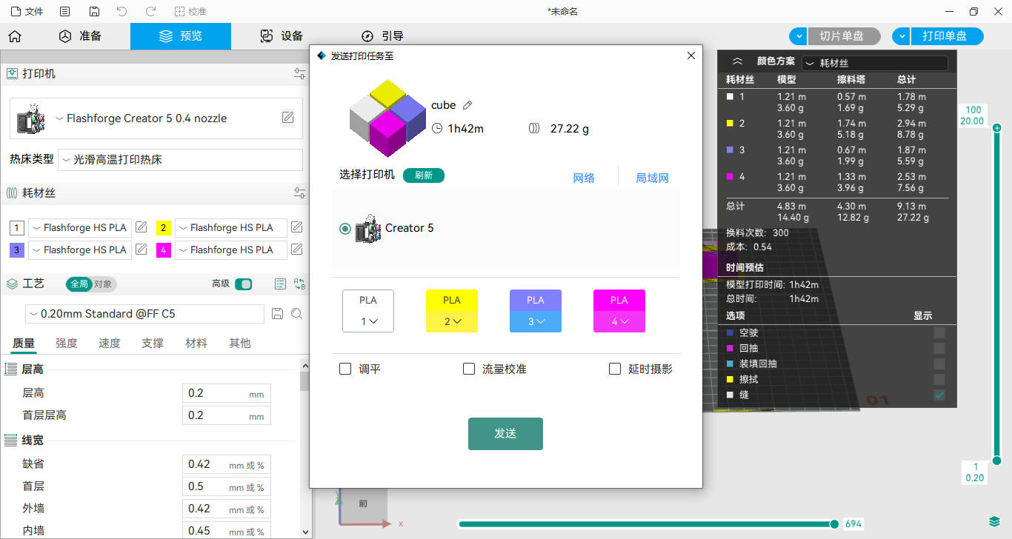Click the 发送 send button

coord(505,434)
